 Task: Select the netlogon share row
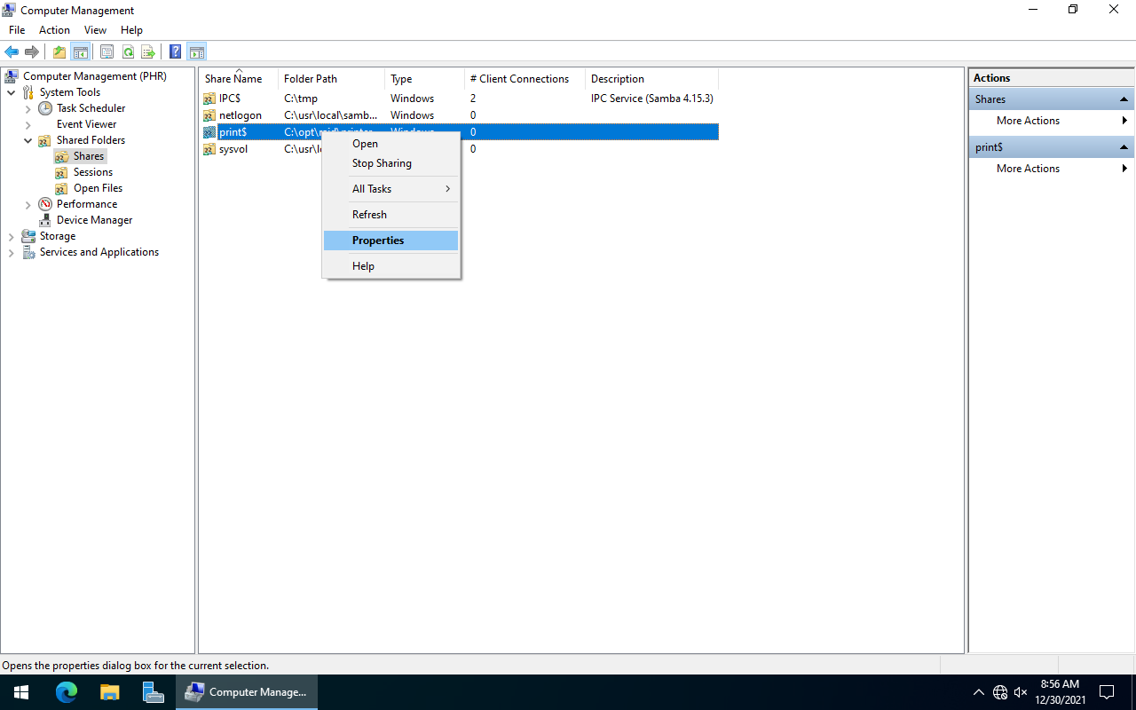coord(241,115)
